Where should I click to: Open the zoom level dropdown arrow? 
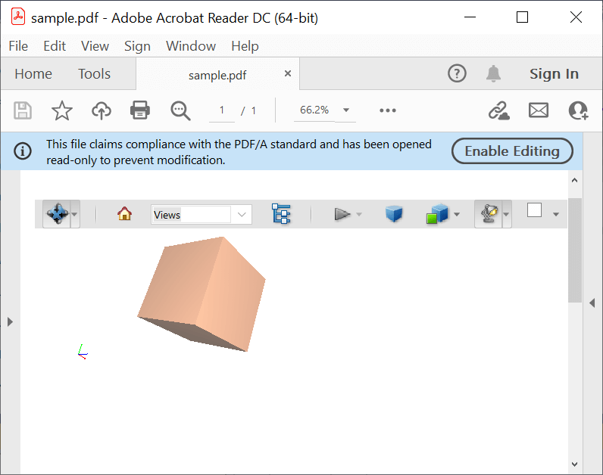point(346,110)
